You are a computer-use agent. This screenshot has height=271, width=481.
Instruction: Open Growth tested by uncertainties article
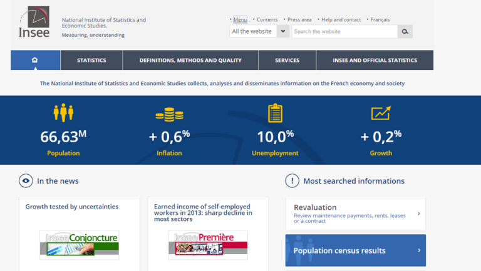pyautogui.click(x=72, y=207)
